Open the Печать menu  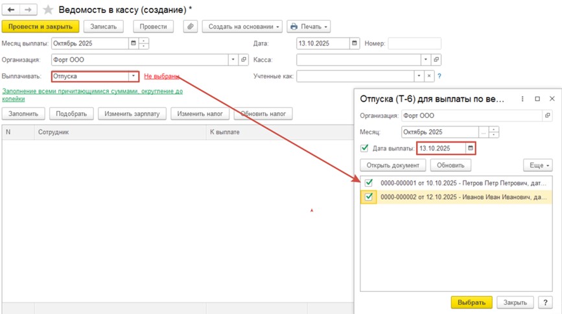[309, 27]
